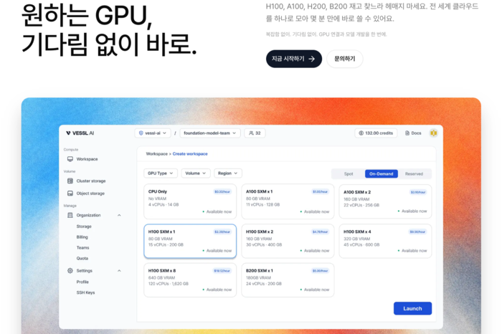Open the foundation-model-team dropdown

pos(210,133)
